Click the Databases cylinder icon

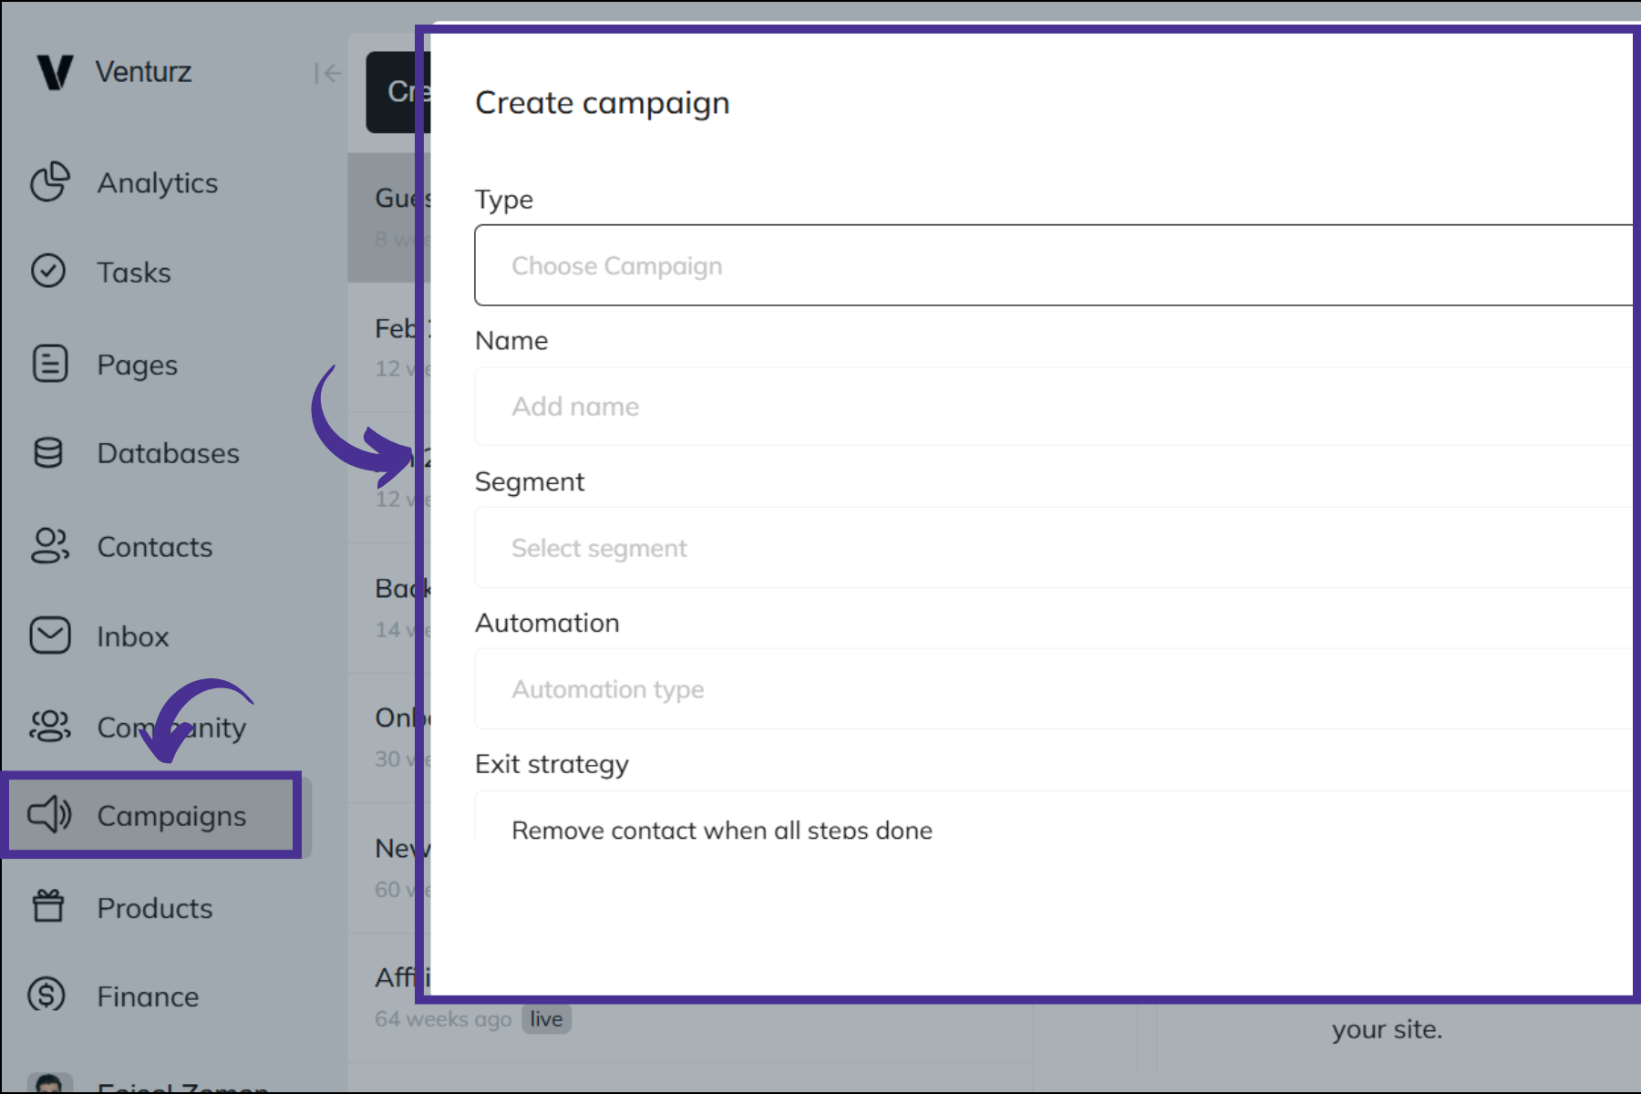(48, 453)
